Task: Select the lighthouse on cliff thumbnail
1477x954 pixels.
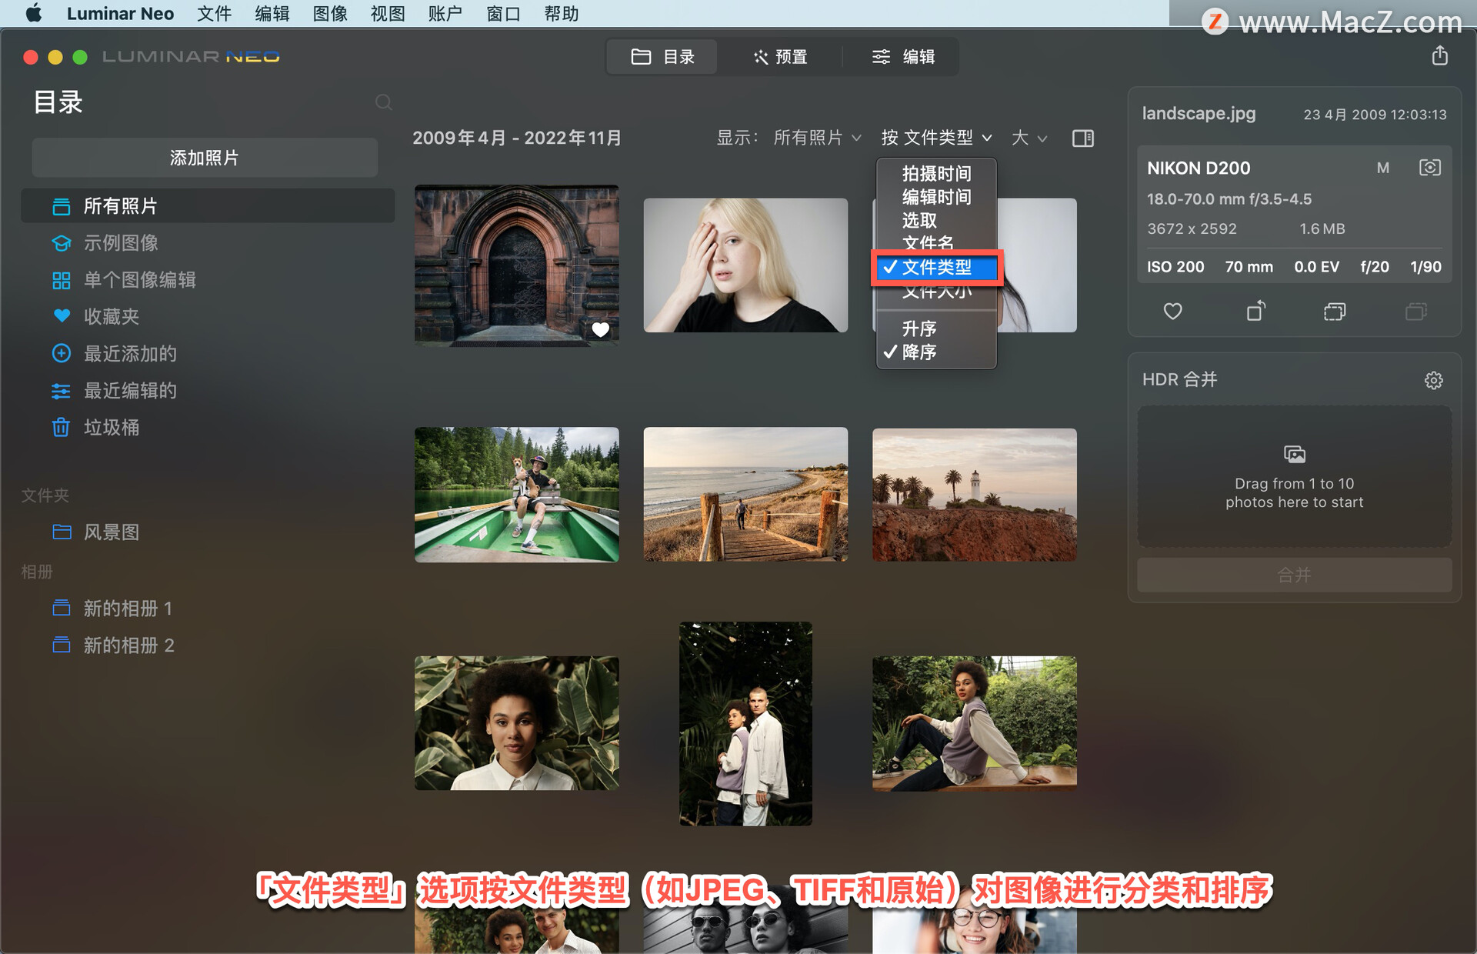Action: point(974,495)
